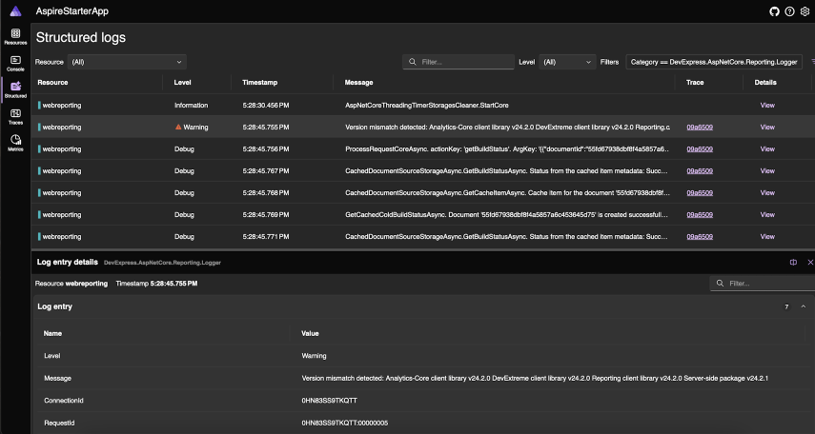Image resolution: width=815 pixels, height=434 pixels.
Task: Click the Timestamp column header
Action: (260, 83)
